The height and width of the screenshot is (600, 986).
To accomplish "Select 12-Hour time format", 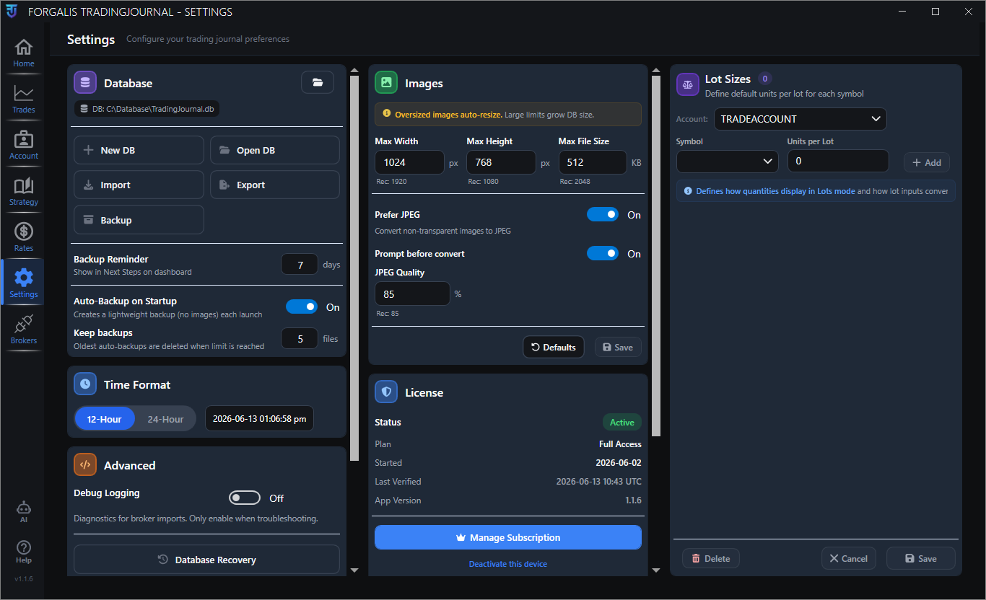I will click(x=105, y=419).
